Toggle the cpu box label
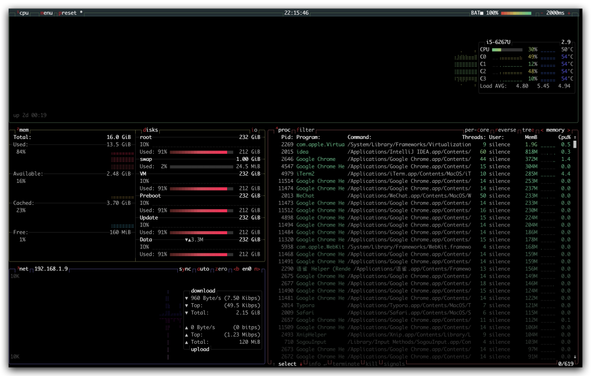 (x=23, y=13)
